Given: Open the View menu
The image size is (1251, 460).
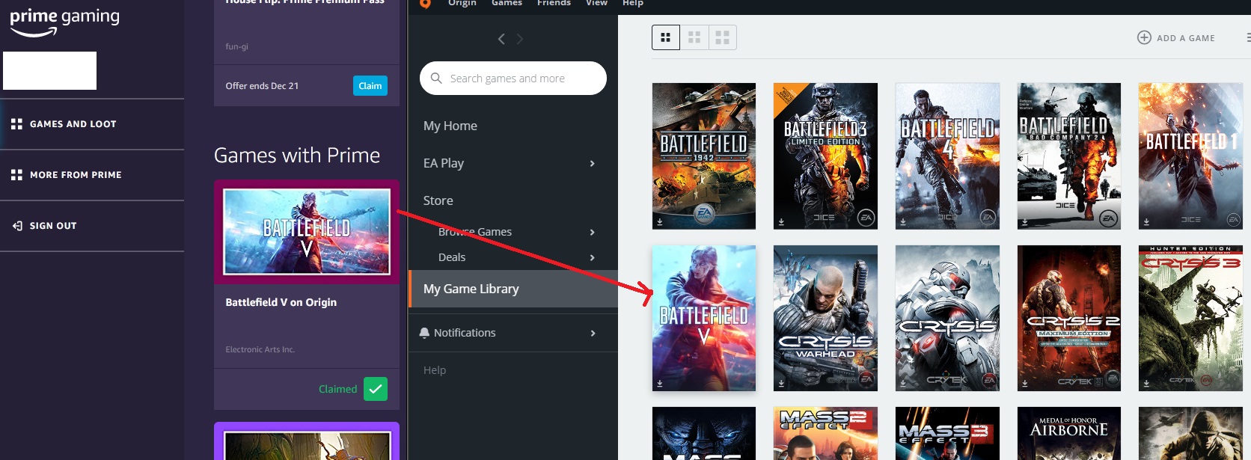Looking at the screenshot, I should pos(596,3).
